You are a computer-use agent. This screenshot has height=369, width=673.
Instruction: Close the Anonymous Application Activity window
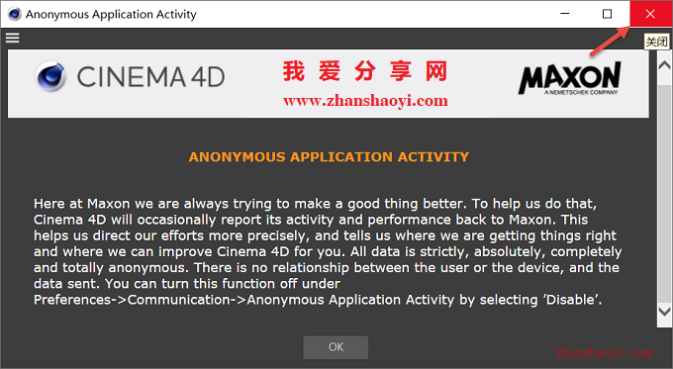click(x=650, y=14)
